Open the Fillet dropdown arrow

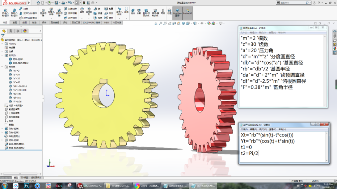[82, 18]
